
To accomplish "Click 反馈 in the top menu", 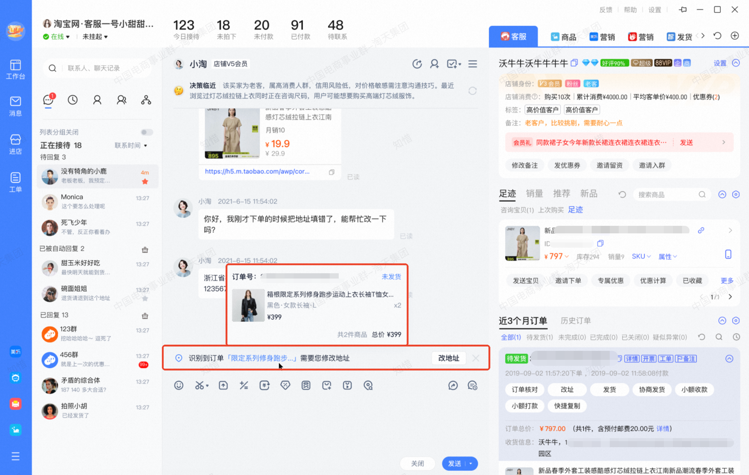I will [606, 10].
